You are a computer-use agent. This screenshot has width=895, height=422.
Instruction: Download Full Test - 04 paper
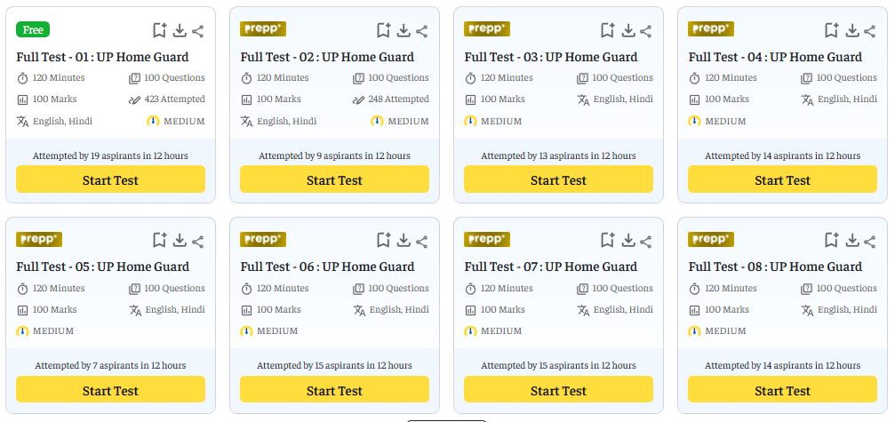tap(851, 31)
